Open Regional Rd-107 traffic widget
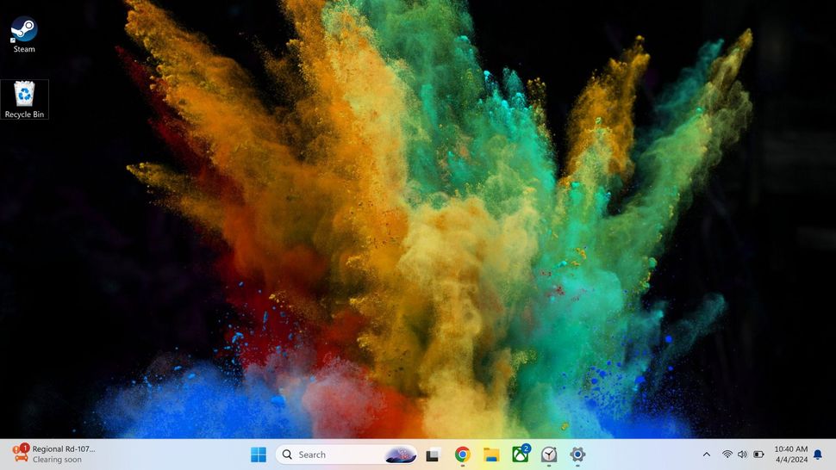 tap(53, 454)
